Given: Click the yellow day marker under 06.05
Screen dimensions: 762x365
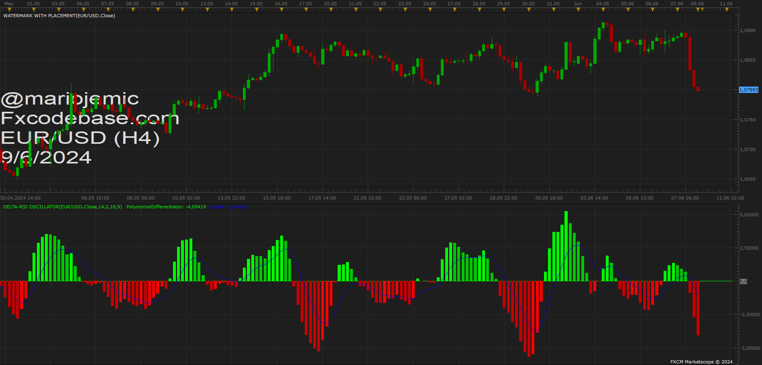Looking at the screenshot, I should click(x=83, y=10).
